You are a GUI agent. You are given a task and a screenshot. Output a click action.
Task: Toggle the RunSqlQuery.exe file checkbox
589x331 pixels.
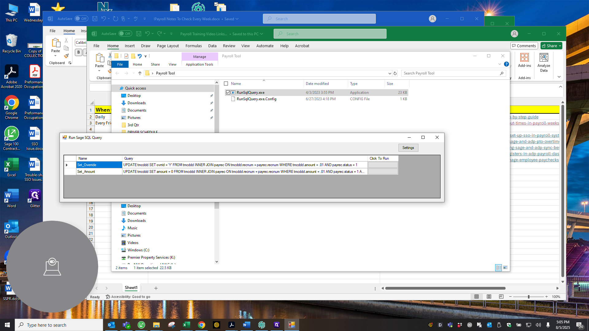228,93
